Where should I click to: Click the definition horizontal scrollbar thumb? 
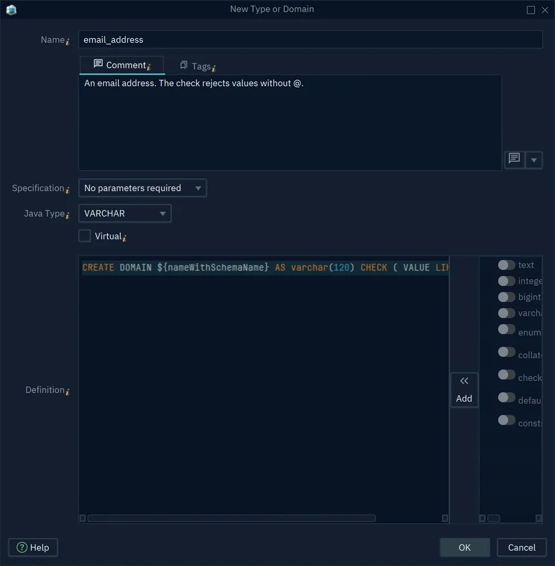[x=231, y=519]
